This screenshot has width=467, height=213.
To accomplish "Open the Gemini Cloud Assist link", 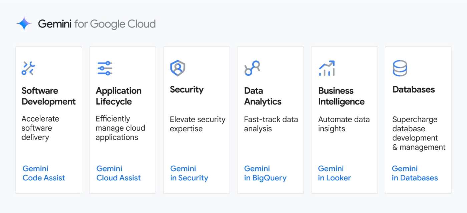I will tap(118, 173).
